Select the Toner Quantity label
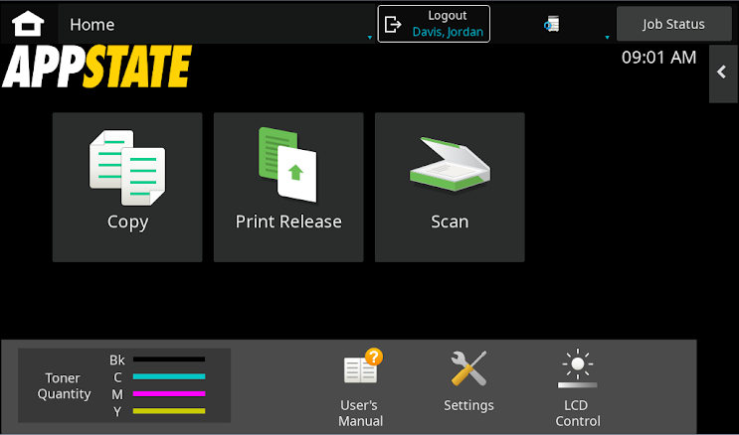This screenshot has height=435, width=739. 64,385
